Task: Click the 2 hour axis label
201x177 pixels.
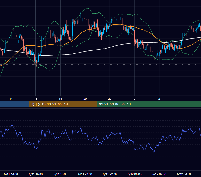Action: (x=159, y=99)
